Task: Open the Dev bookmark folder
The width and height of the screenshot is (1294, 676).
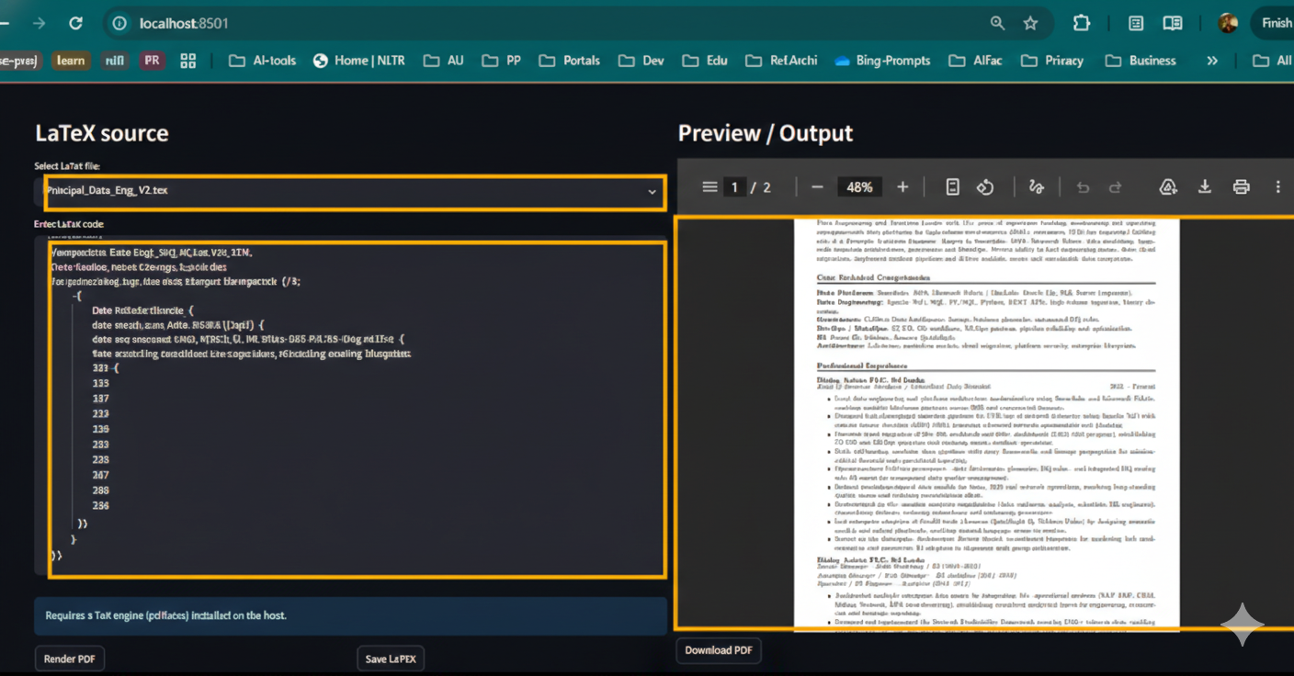Action: pos(641,61)
